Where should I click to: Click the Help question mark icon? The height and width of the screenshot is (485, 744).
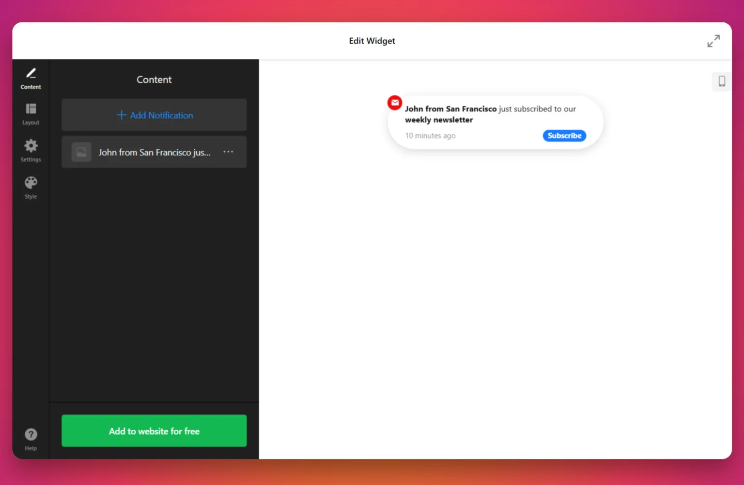coord(31,434)
